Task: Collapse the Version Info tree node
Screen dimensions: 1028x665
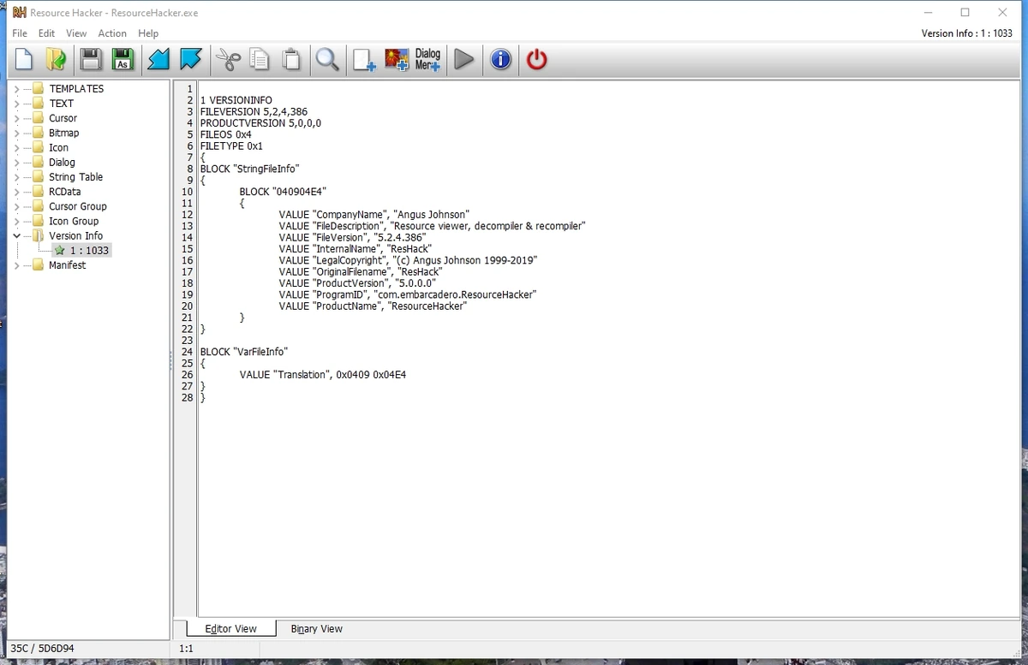Action: (x=16, y=235)
